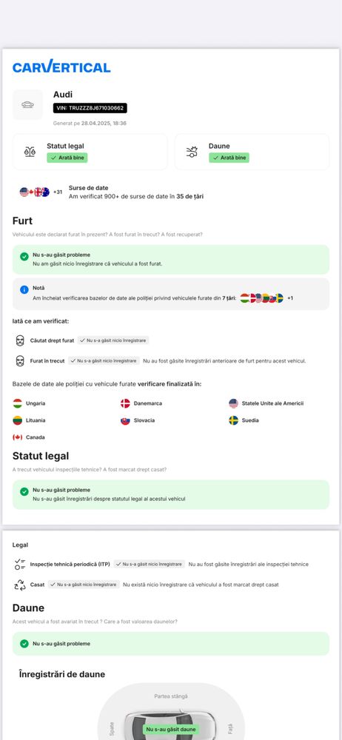Click the Casat recycle icon

(20, 585)
